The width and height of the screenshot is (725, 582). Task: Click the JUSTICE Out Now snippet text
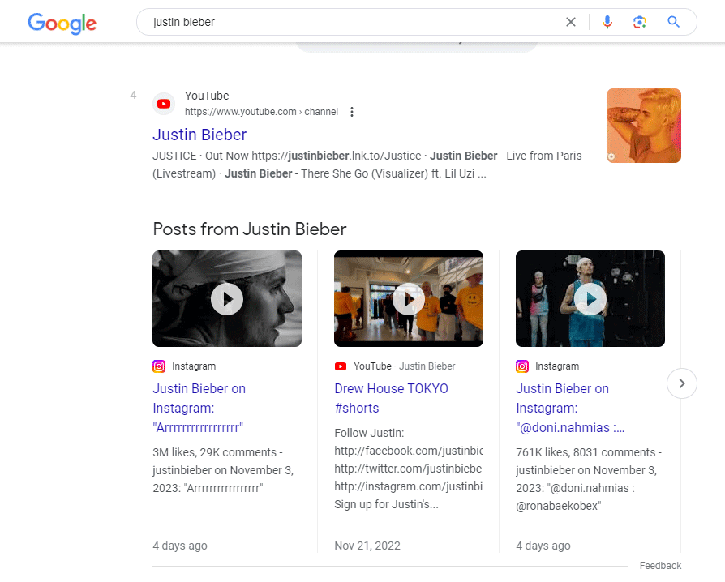367,165
